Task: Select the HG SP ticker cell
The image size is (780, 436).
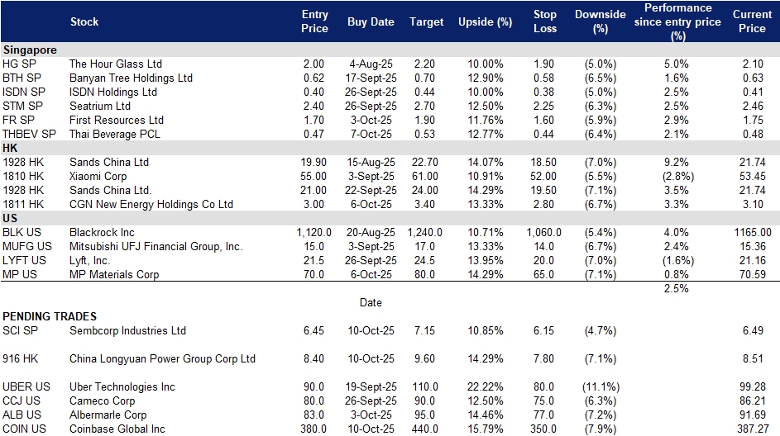Action: tap(19, 64)
